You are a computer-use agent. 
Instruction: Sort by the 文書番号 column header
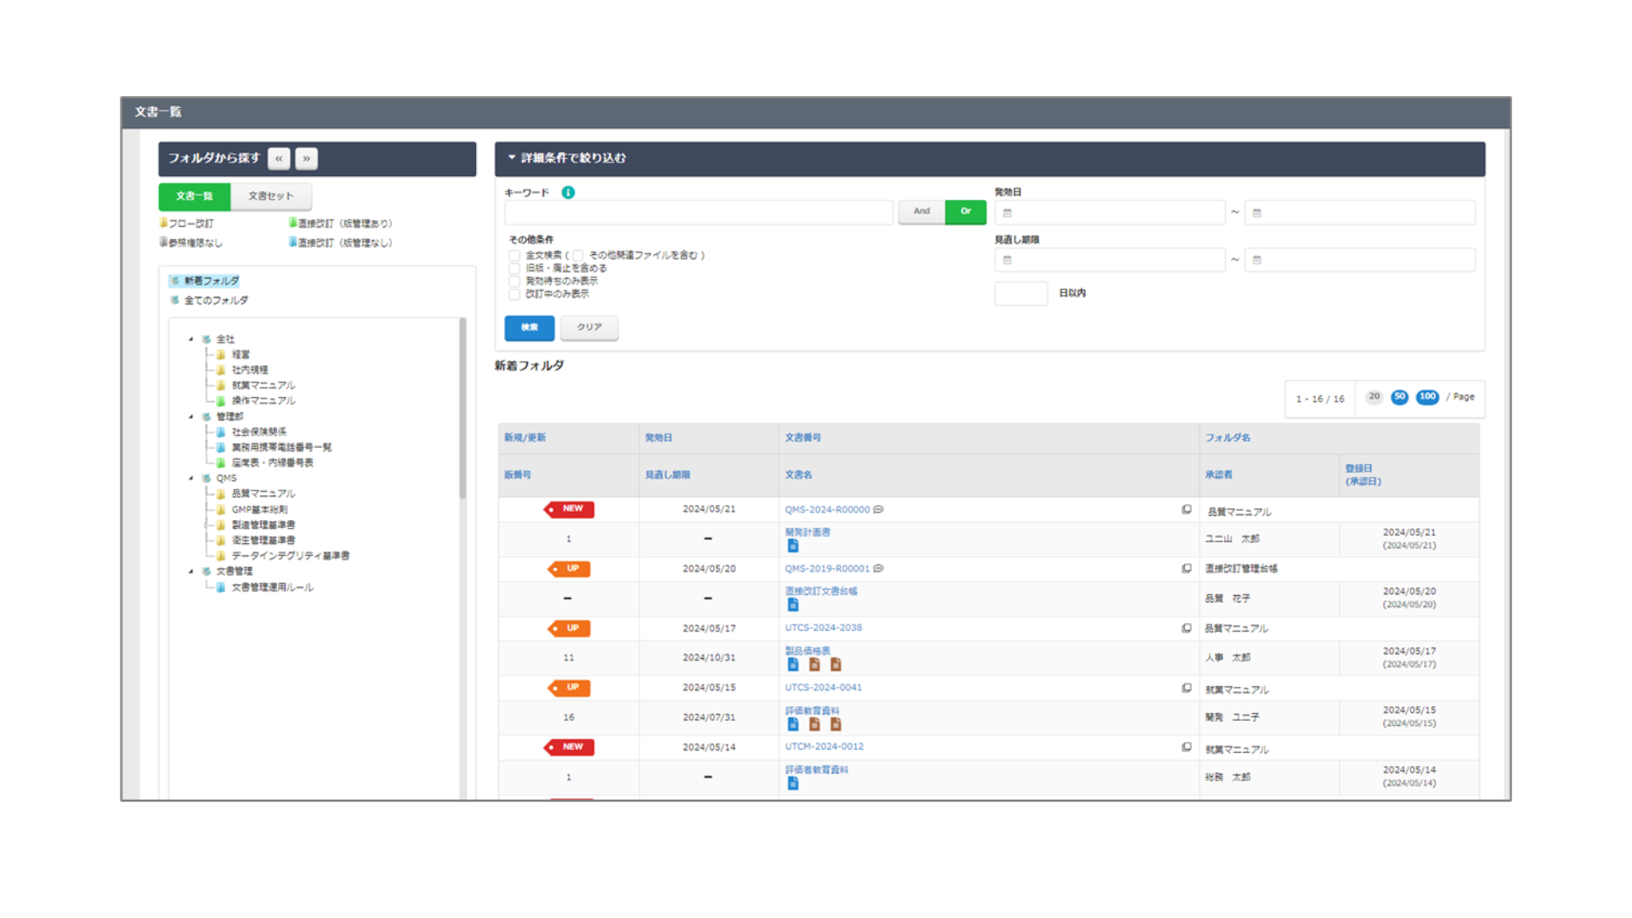point(803,438)
